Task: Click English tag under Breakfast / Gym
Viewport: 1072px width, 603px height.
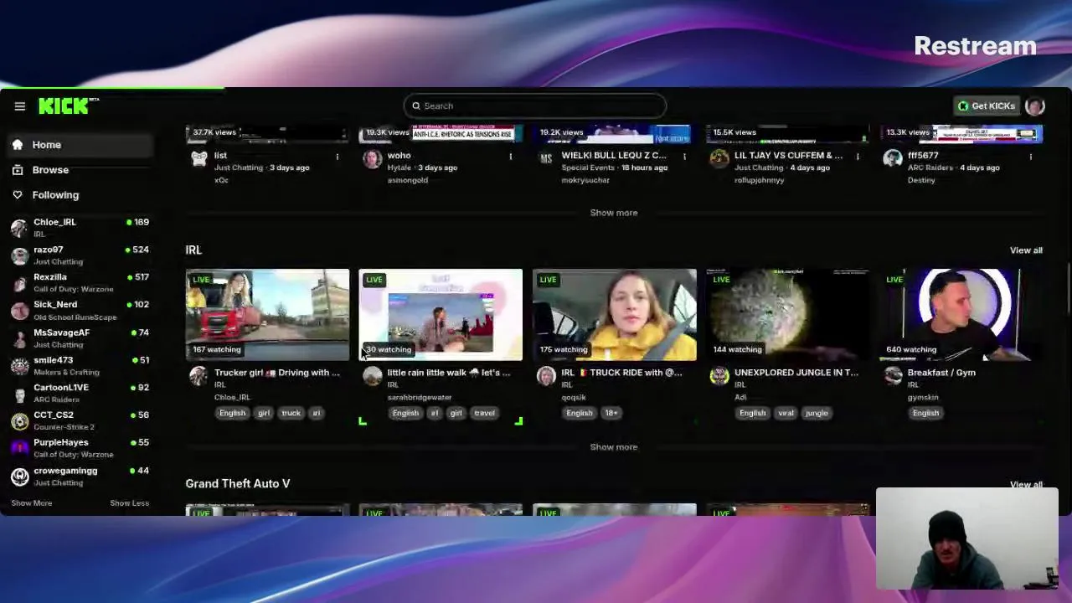Action: coord(925,413)
